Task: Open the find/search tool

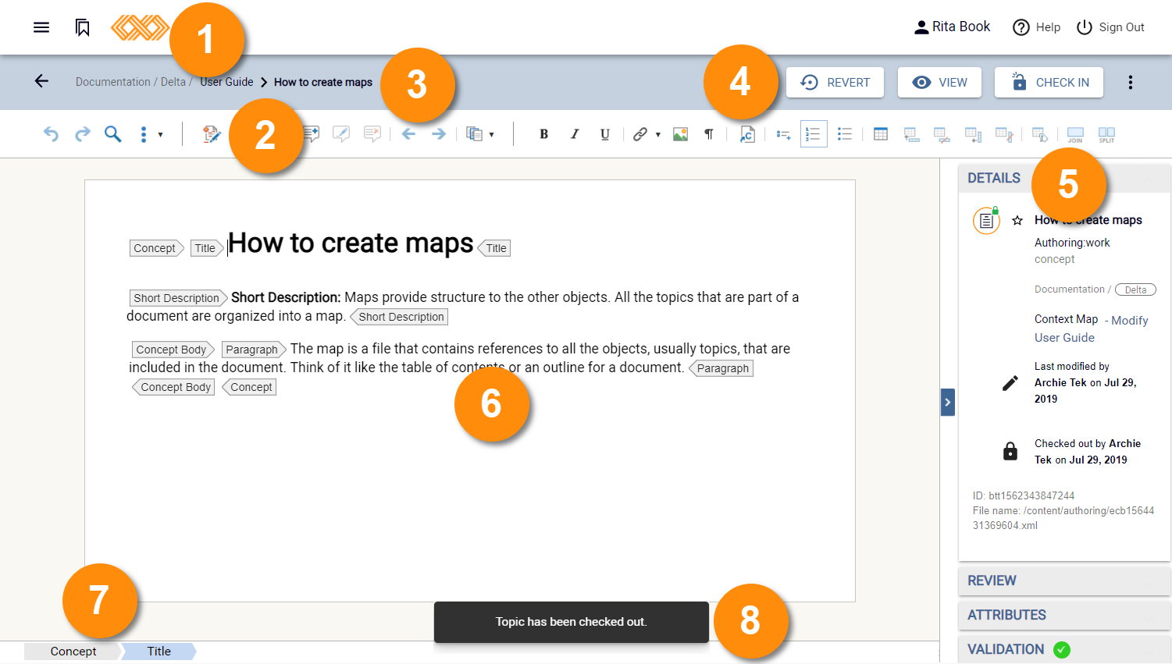Action: pyautogui.click(x=113, y=134)
